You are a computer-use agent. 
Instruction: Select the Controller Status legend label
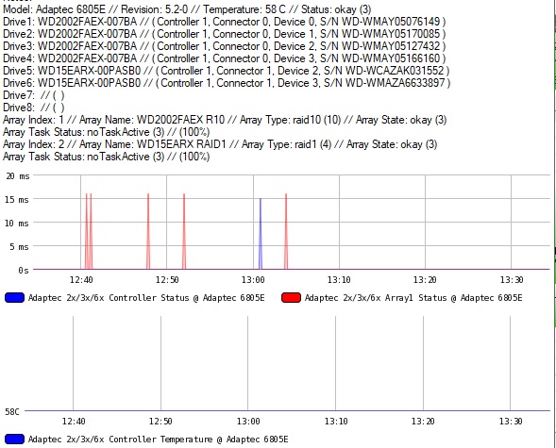point(146,298)
